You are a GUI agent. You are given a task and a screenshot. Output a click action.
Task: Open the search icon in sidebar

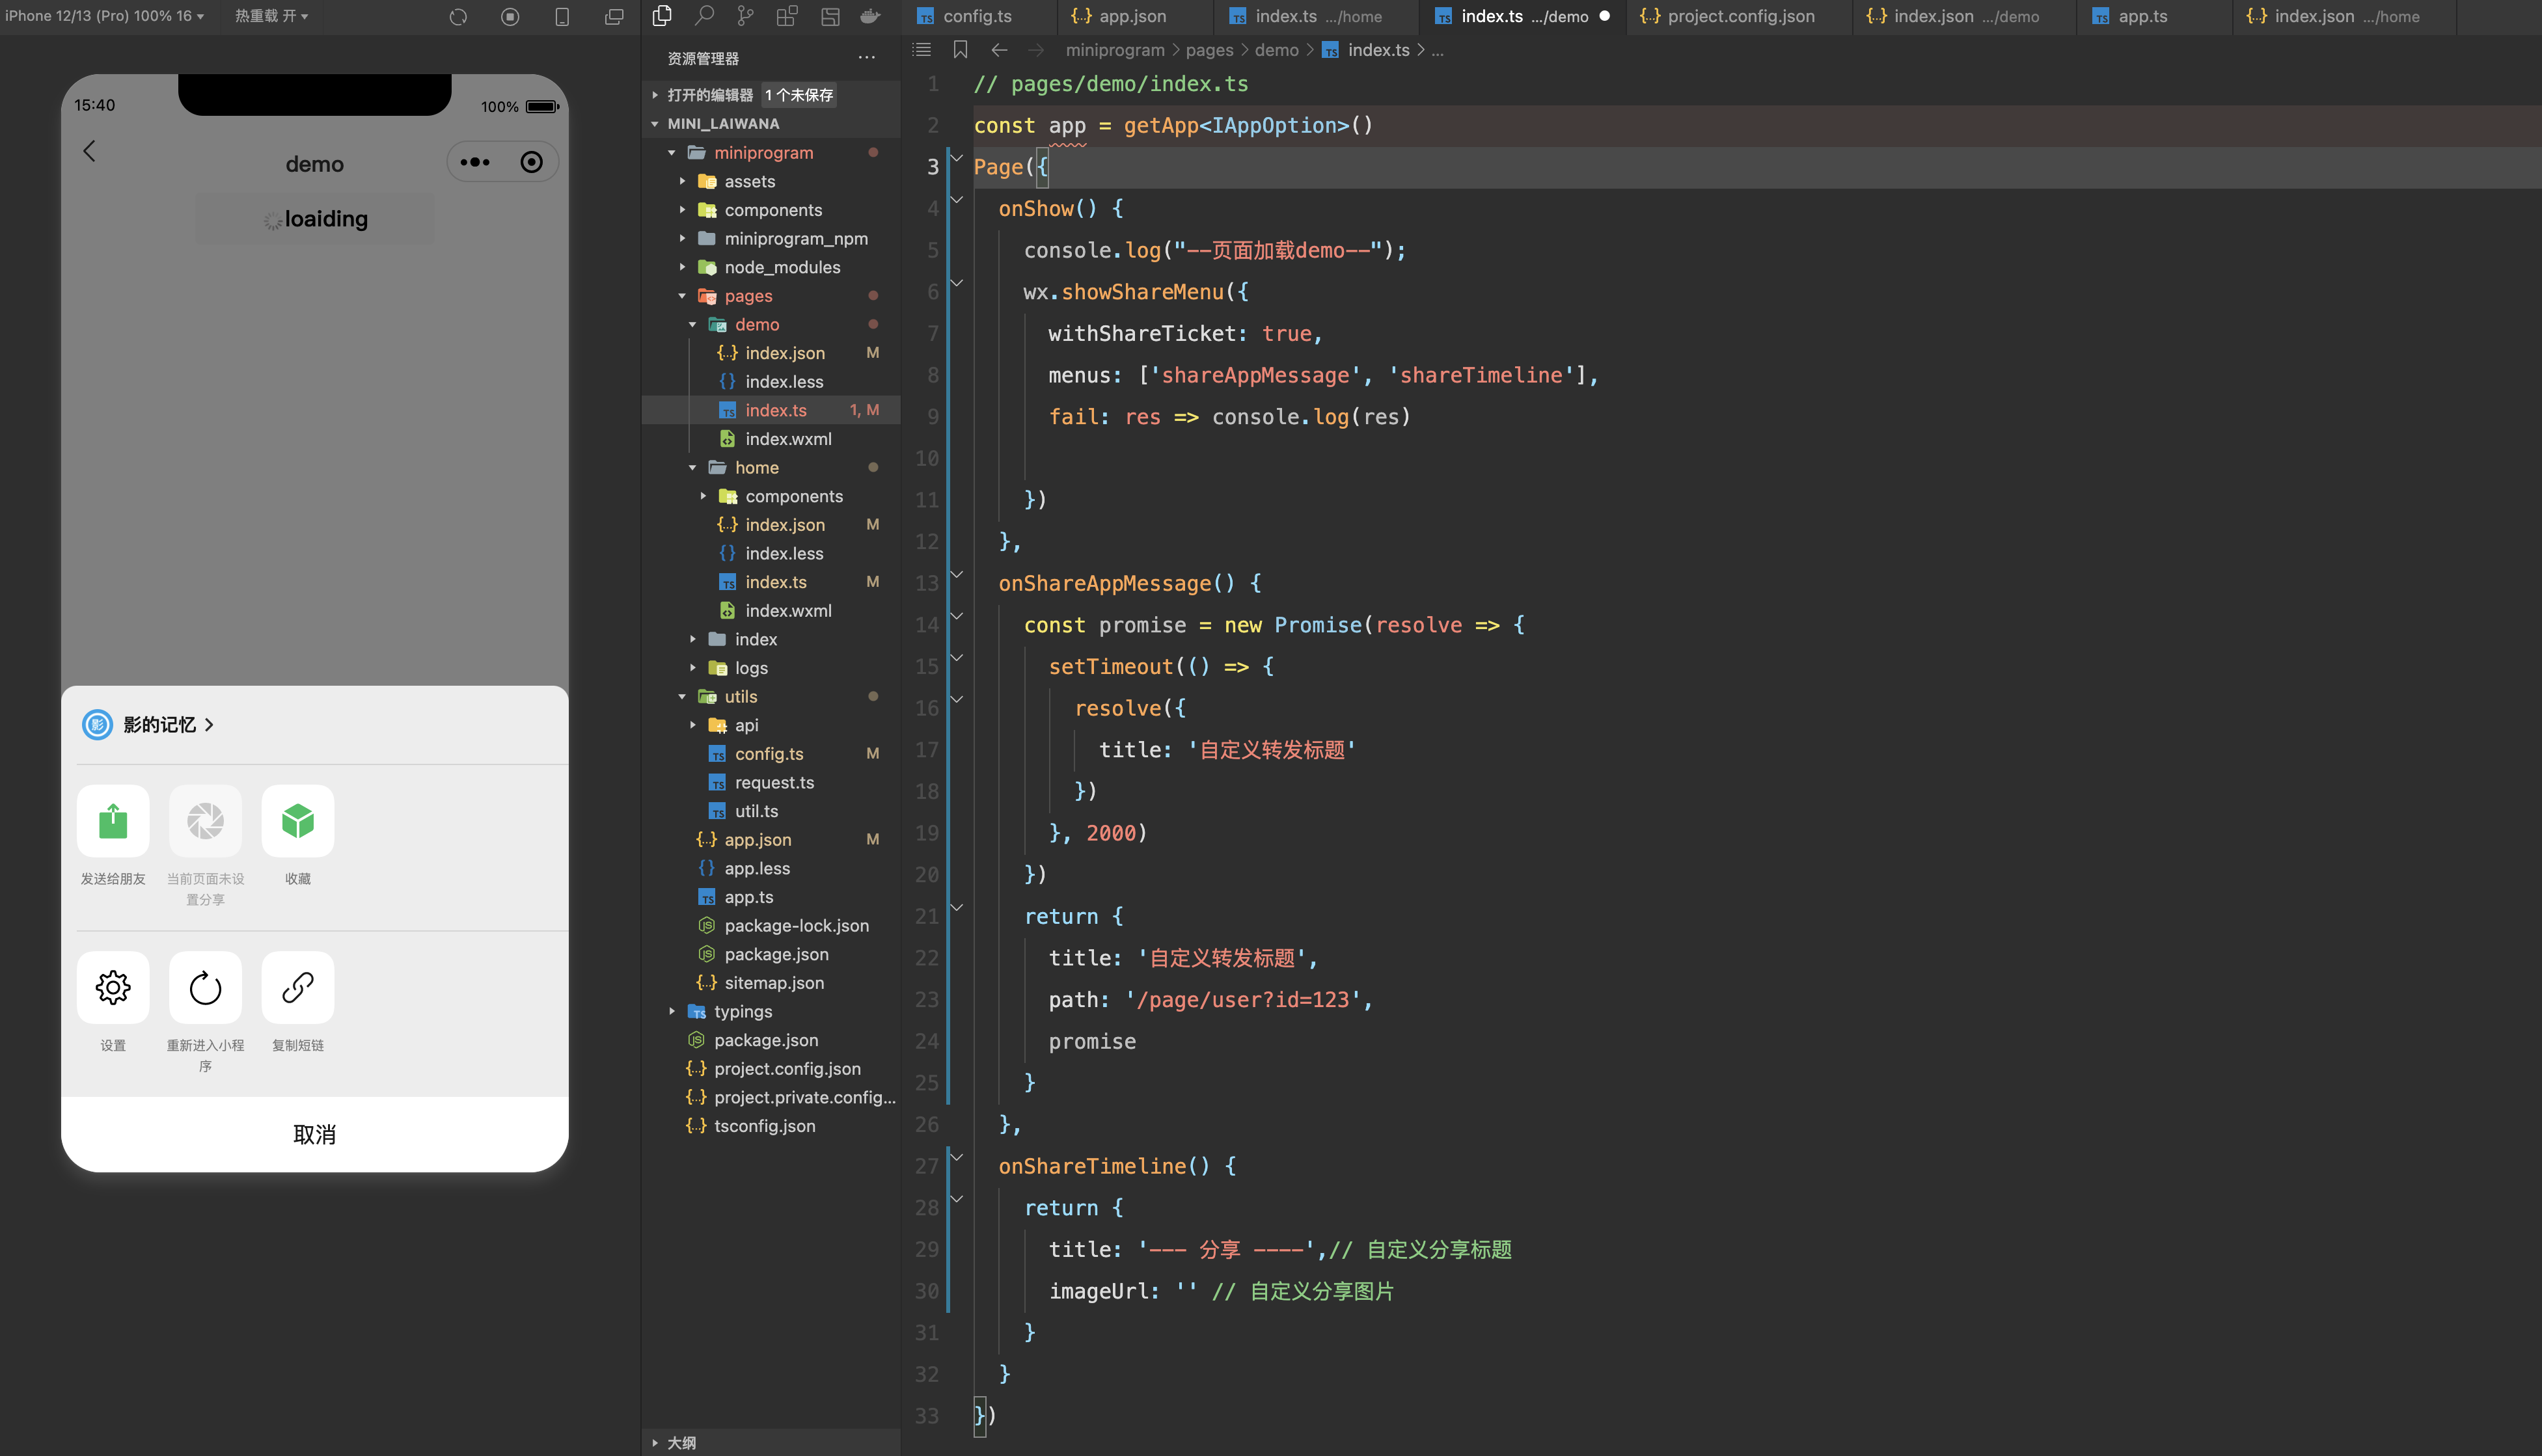704,16
